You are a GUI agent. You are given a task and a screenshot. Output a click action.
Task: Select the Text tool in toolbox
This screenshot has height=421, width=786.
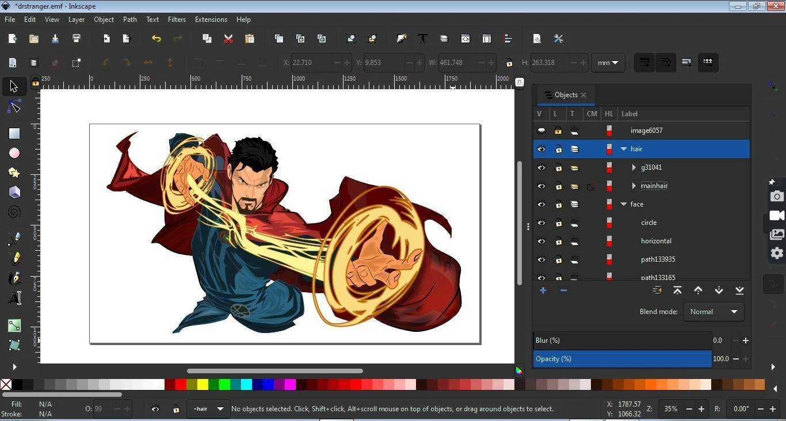[x=14, y=297]
